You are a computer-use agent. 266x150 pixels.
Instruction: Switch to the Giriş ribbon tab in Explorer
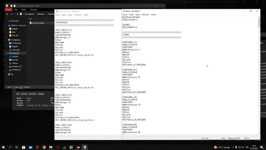click(16, 10)
